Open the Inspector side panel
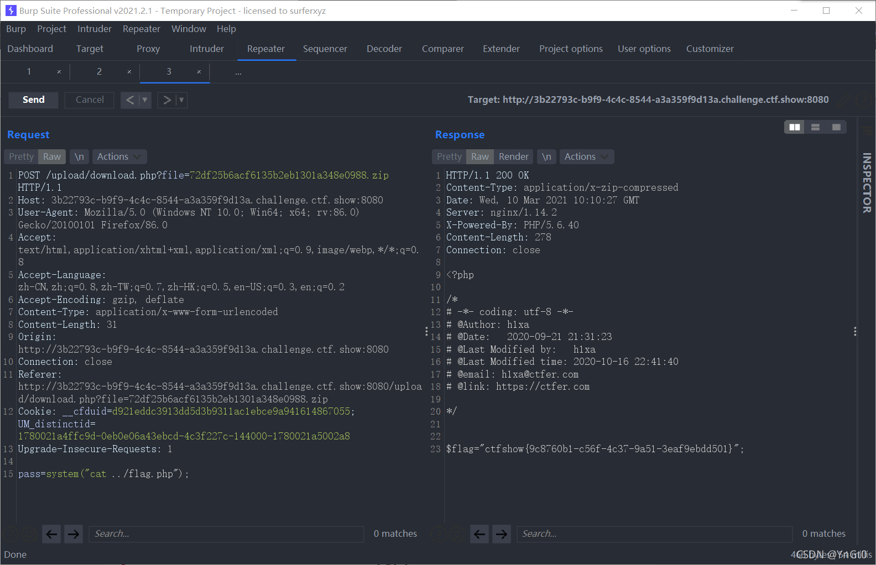Viewport: 876px width, 565px height. coord(867,182)
